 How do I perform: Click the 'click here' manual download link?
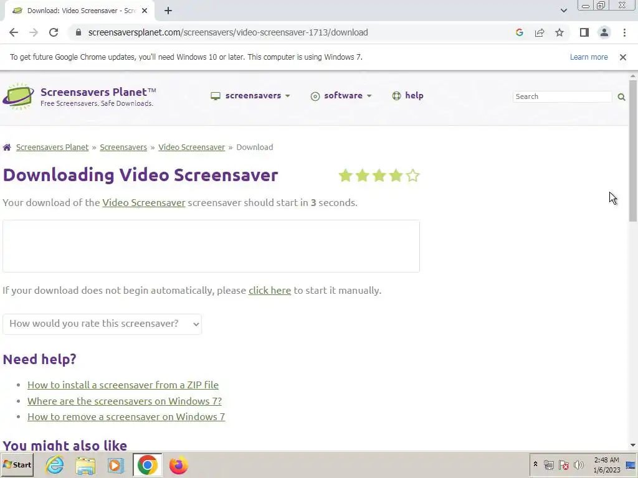[x=270, y=290]
